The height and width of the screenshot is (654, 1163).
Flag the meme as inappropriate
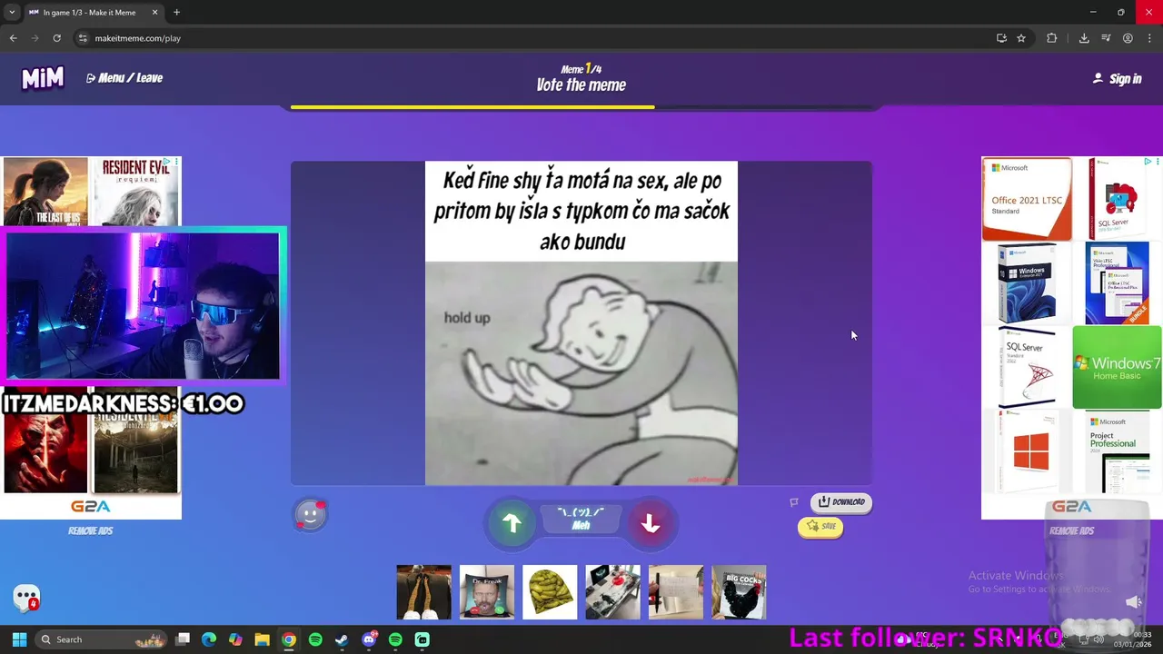(x=794, y=502)
